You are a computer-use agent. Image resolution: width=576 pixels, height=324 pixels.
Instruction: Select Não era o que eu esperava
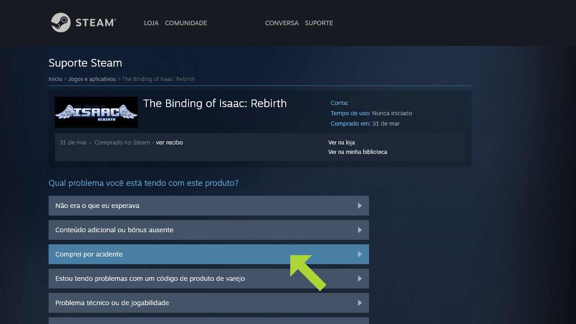209,206
